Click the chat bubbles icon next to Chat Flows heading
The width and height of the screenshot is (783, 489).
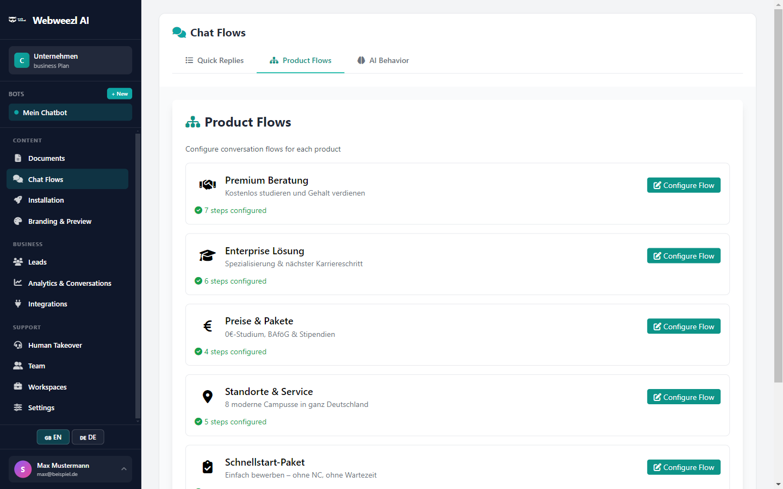179,32
